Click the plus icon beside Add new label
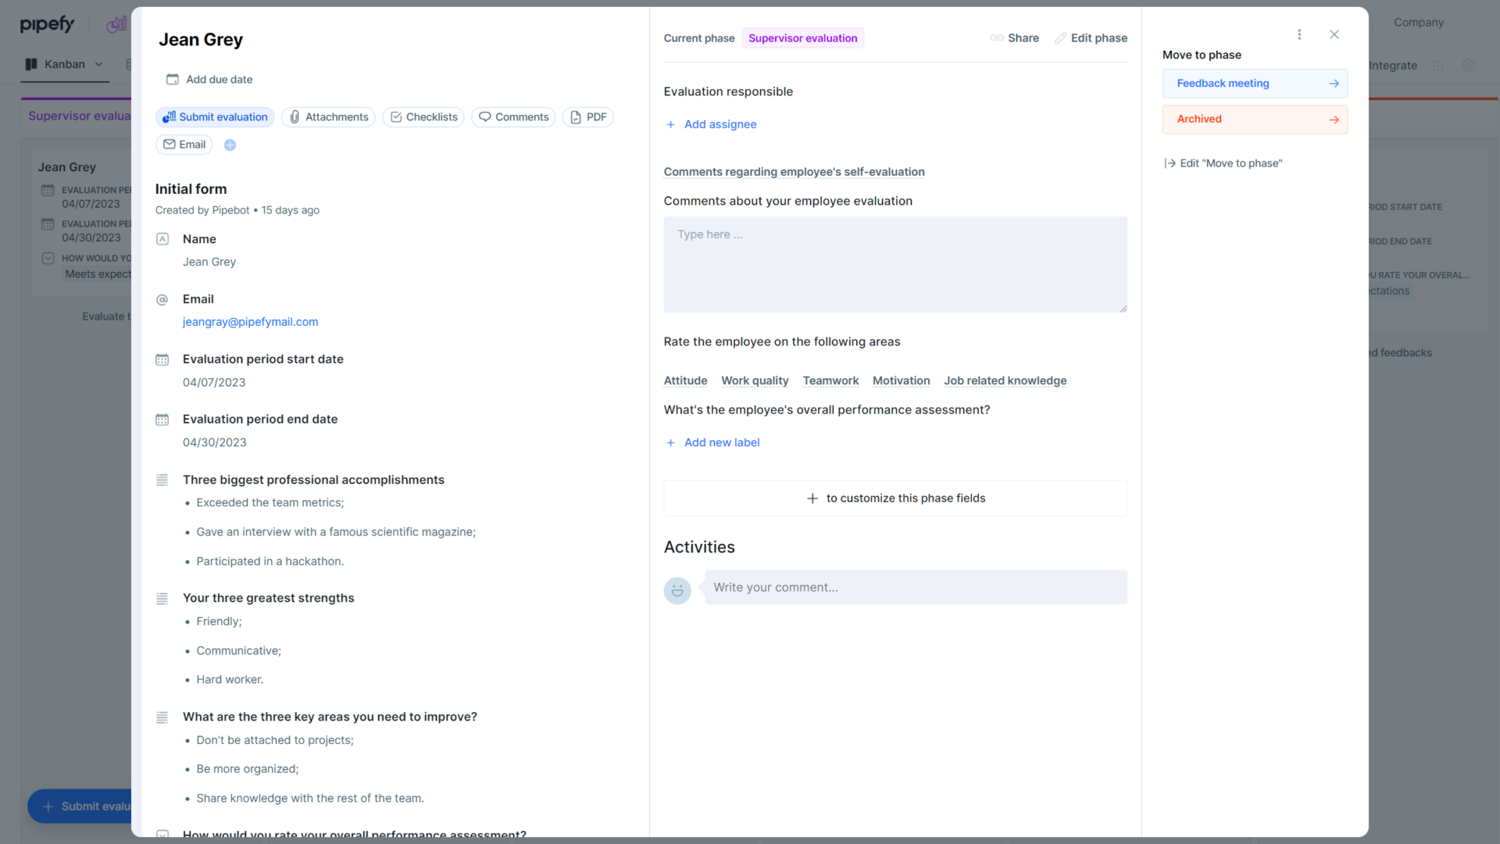Image resolution: width=1500 pixels, height=844 pixels. click(x=670, y=442)
